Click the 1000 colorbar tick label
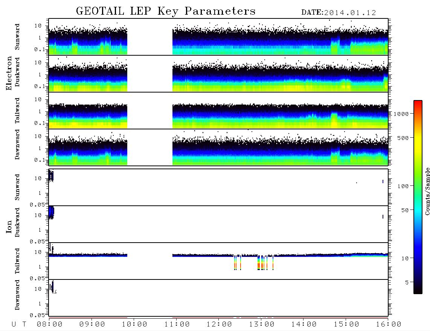The image size is (430, 331). click(401, 114)
